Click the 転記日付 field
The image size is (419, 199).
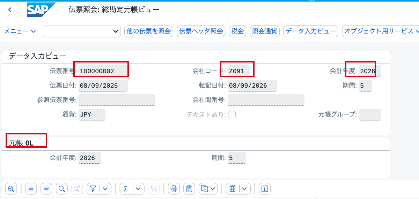(x=252, y=86)
